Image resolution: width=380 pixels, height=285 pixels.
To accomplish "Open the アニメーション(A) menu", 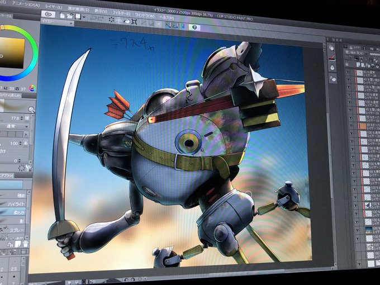I will click(26, 4).
